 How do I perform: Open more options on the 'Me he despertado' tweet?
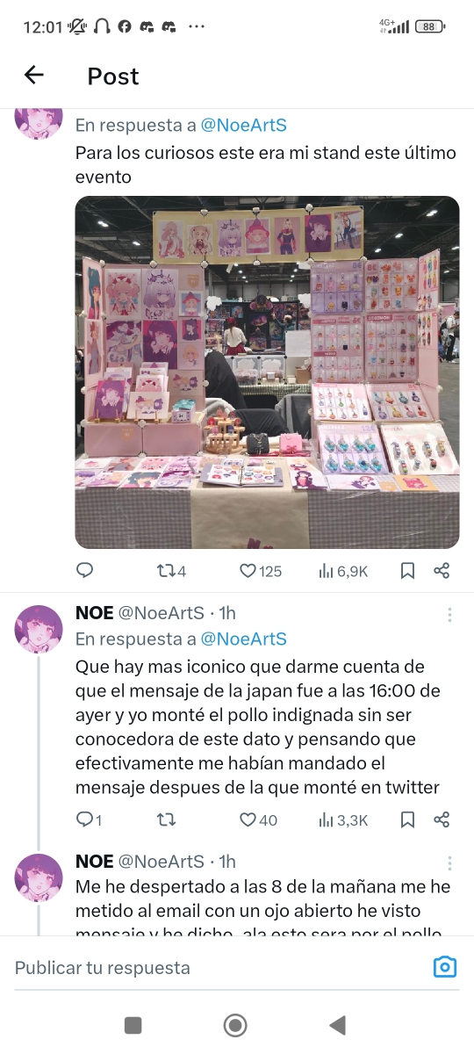(x=449, y=863)
